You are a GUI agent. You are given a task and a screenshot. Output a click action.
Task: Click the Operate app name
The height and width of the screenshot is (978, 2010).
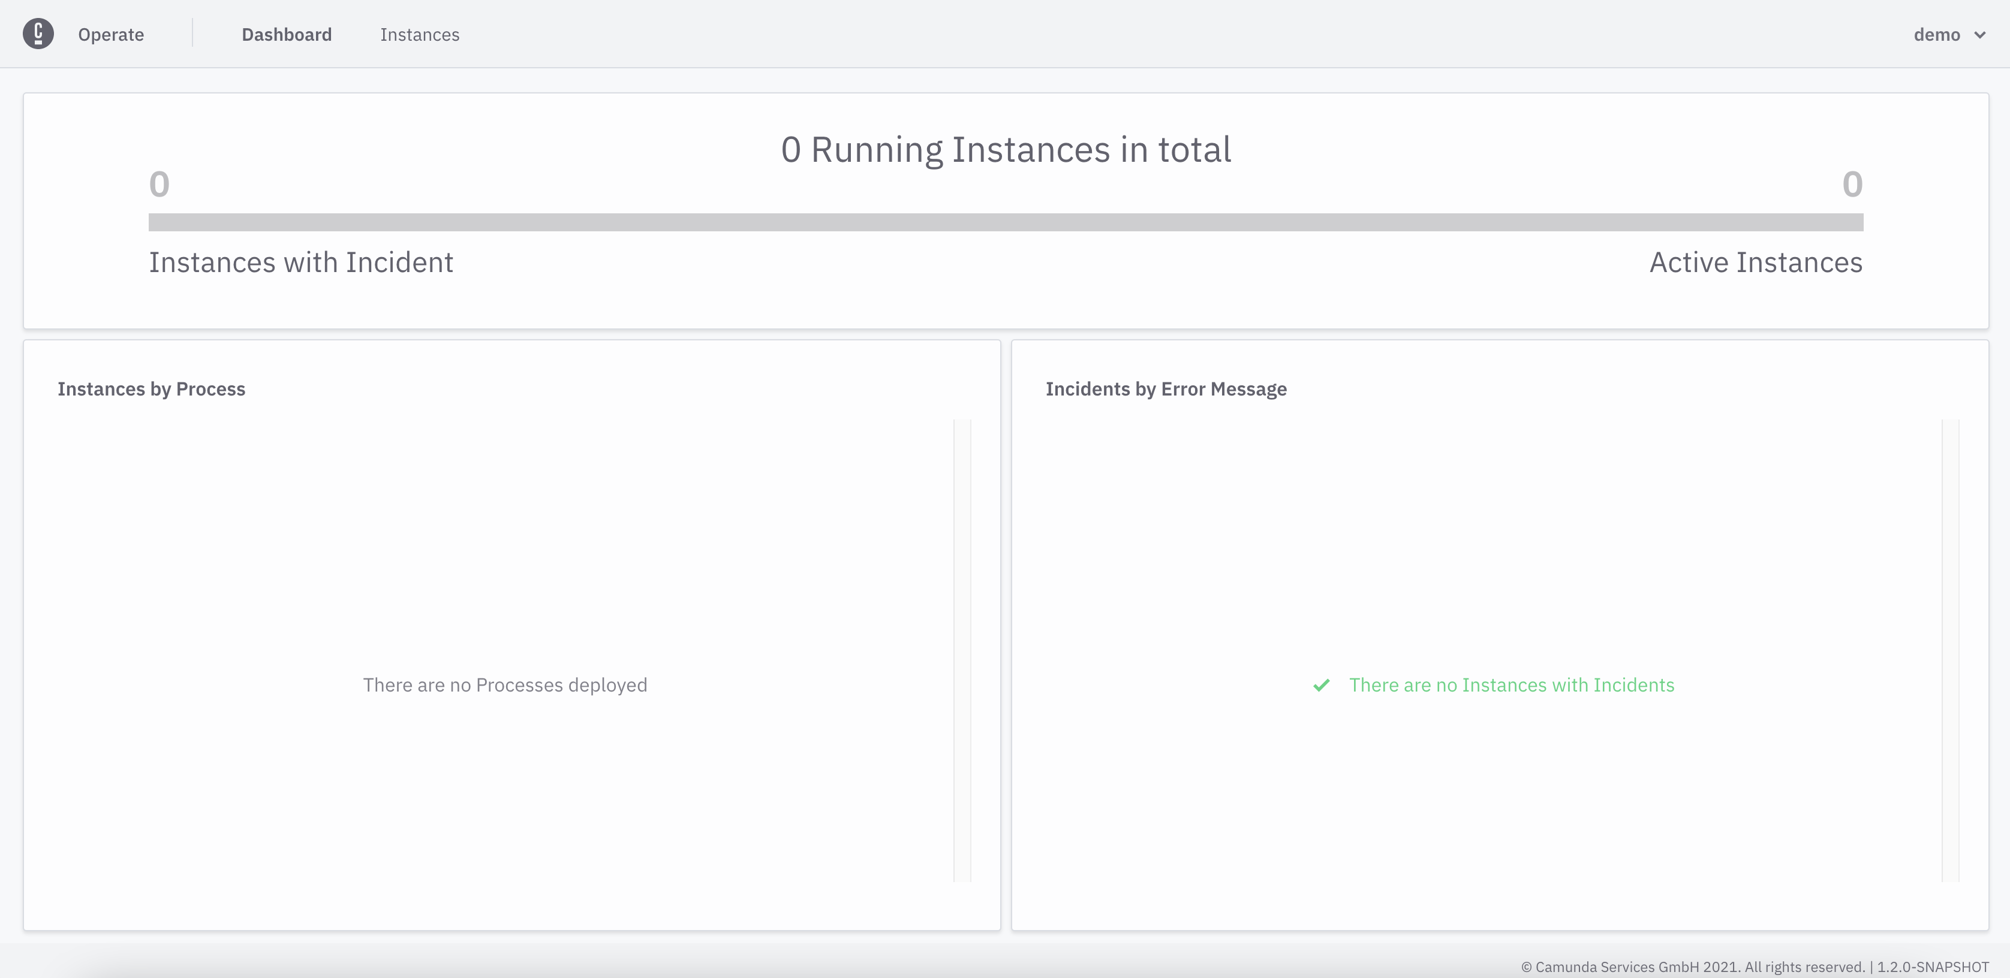(111, 35)
